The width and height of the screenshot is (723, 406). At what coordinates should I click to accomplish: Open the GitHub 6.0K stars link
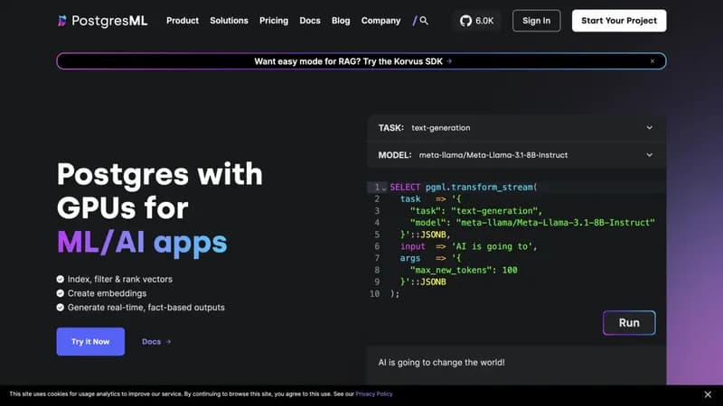(x=477, y=21)
